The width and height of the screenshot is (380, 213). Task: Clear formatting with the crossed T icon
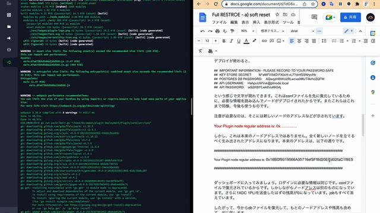click(x=200, y=51)
